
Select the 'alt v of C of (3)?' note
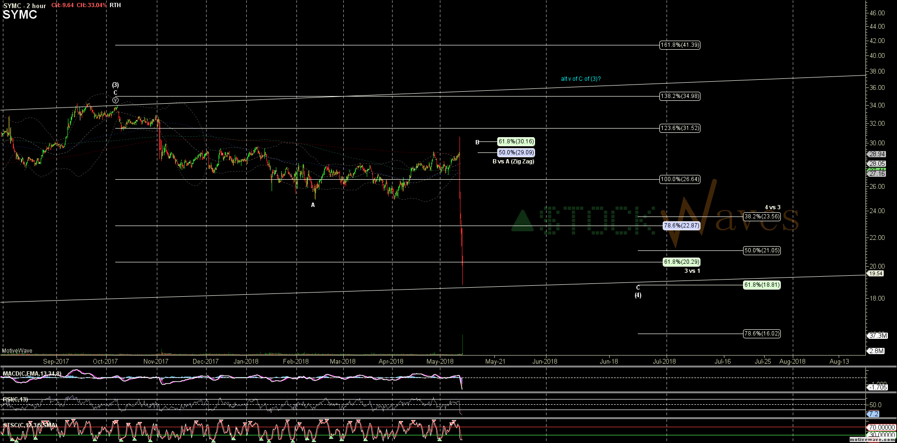pyautogui.click(x=580, y=79)
